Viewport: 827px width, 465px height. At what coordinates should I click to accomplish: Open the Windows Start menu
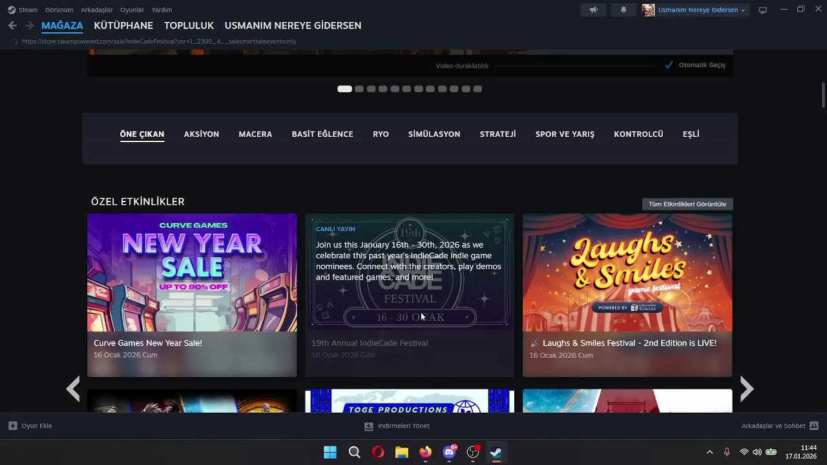click(x=330, y=452)
